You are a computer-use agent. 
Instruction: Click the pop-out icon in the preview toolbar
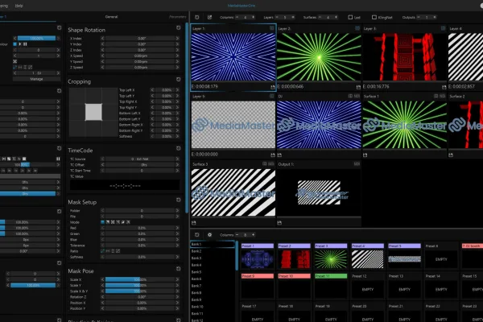[209, 17]
